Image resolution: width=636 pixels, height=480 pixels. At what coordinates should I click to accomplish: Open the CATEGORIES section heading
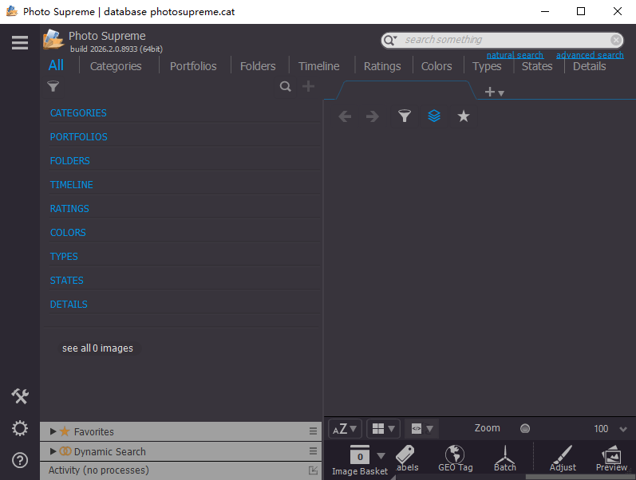78,113
